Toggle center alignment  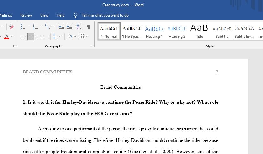[x=31, y=37]
